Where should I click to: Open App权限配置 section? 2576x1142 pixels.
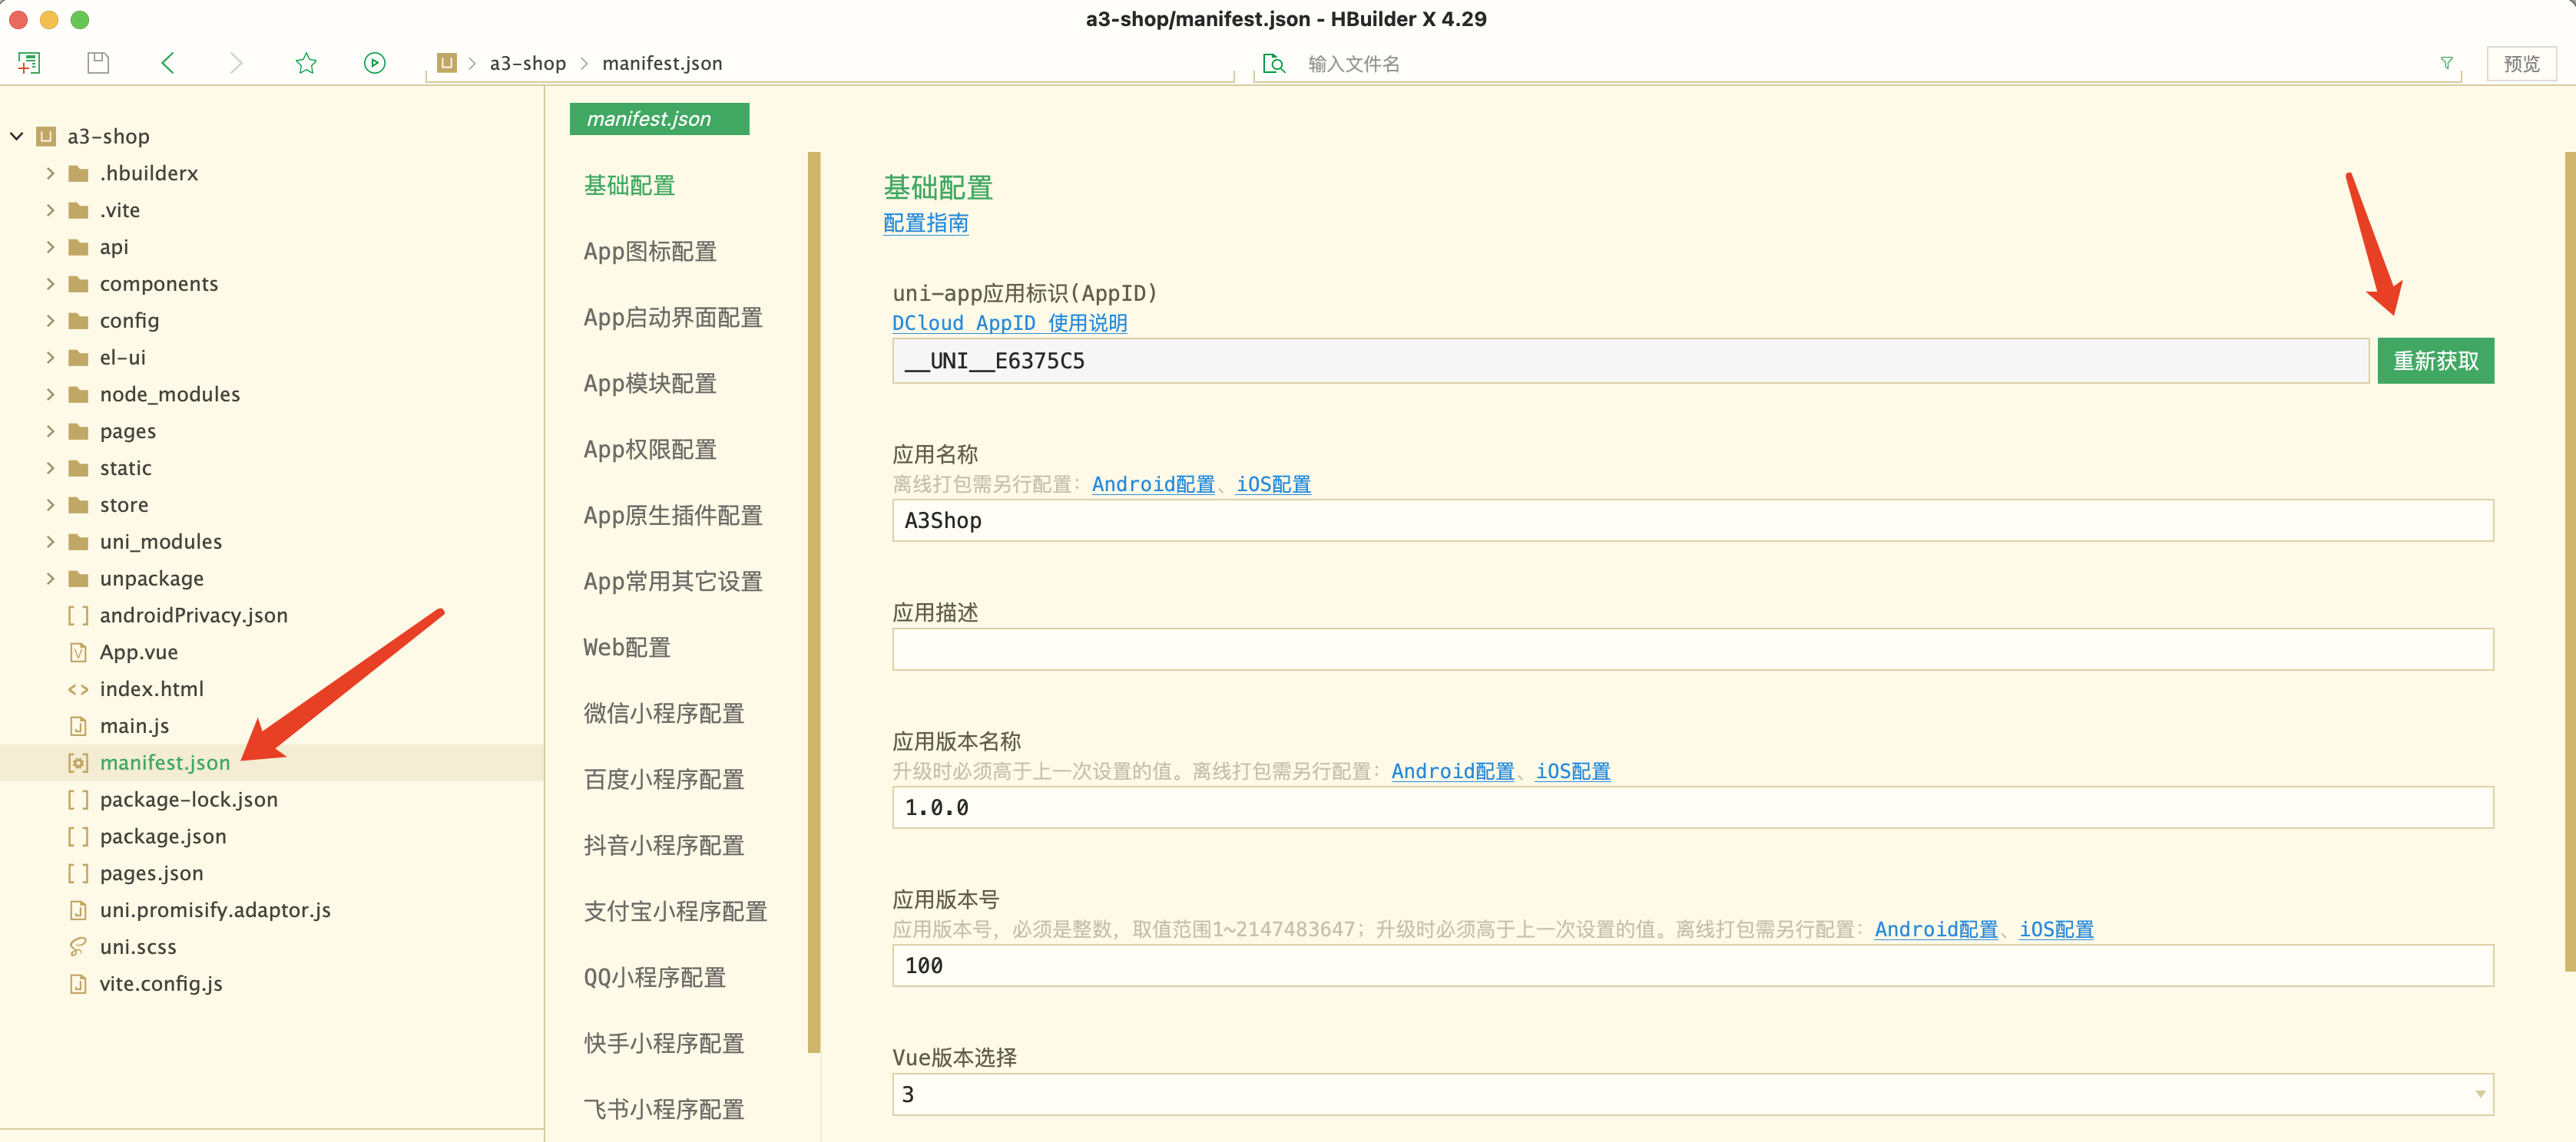[x=650, y=450]
